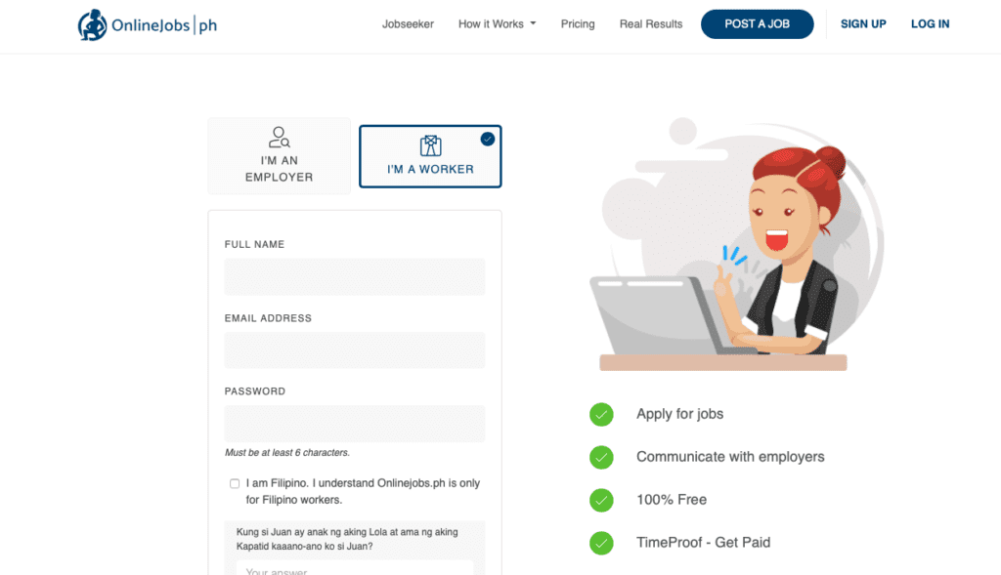1001x575 pixels.
Task: Click the green check beside Communicate with employers
Action: coord(601,457)
